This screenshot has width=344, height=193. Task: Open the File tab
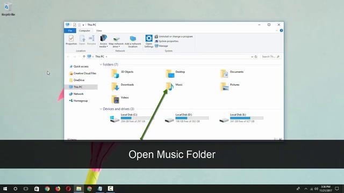pos(70,31)
